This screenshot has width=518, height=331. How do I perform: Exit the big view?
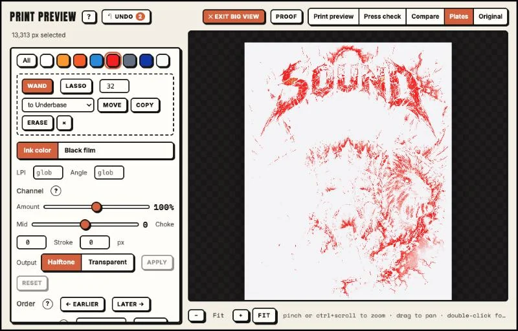pyautogui.click(x=234, y=16)
